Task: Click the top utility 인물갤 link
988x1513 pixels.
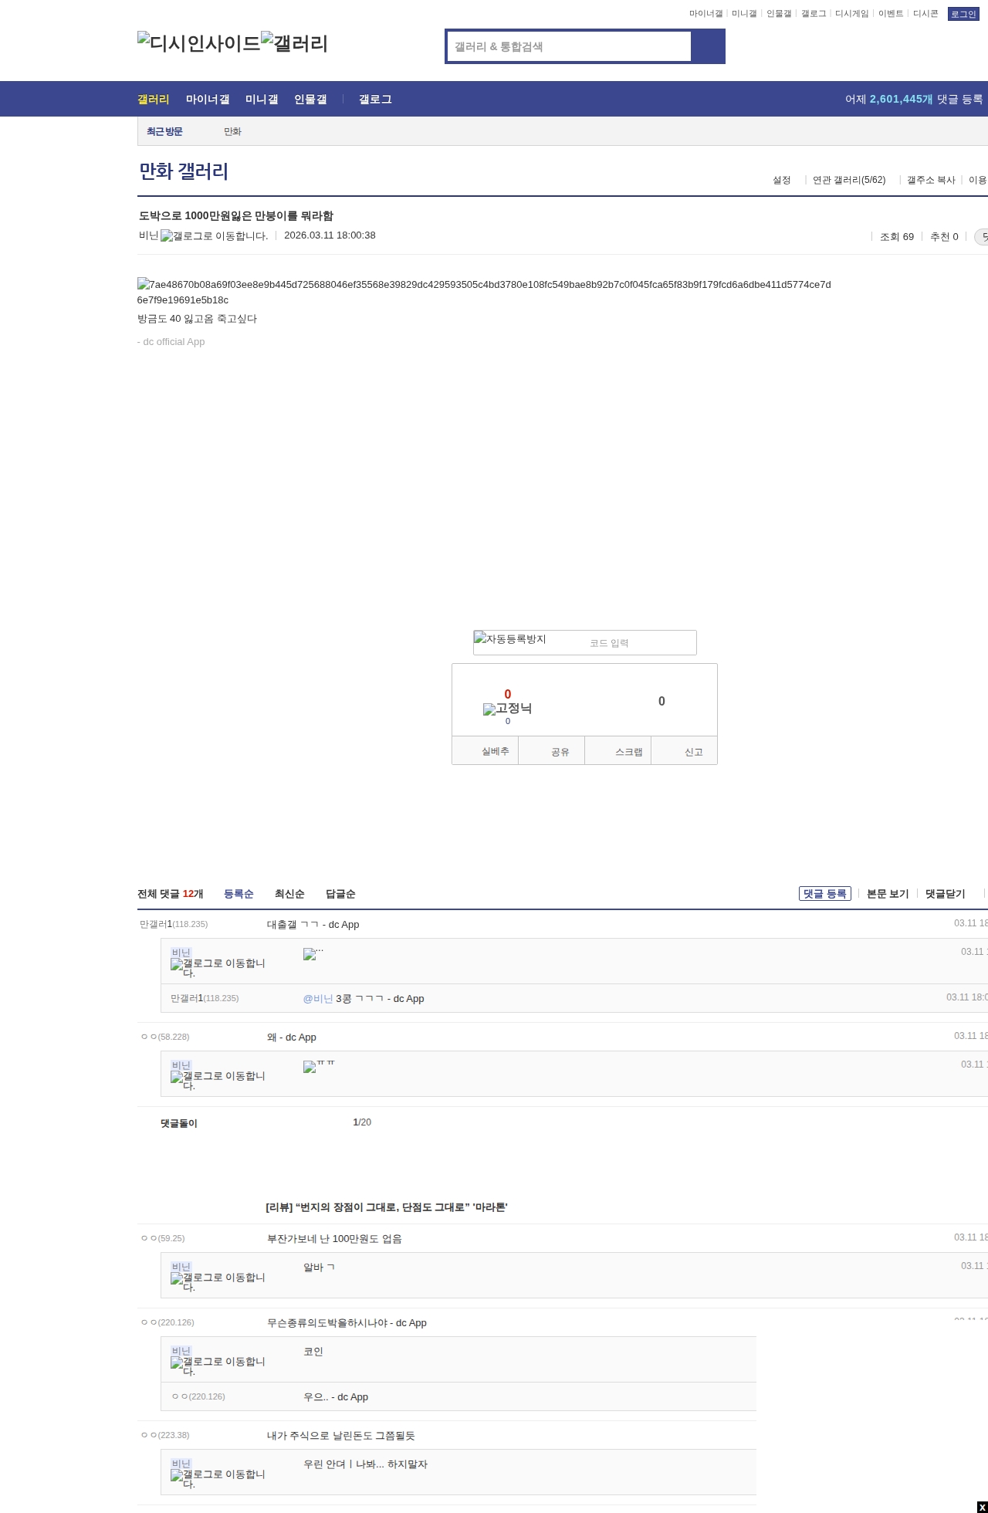Action: click(x=779, y=14)
